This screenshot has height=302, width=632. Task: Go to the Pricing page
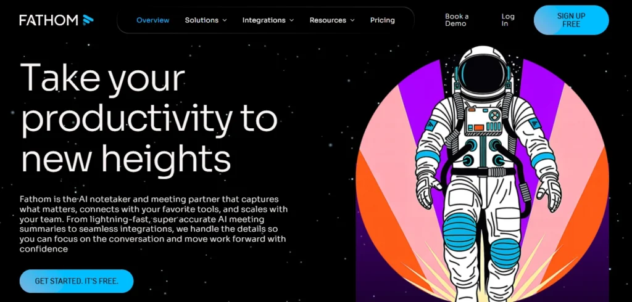(x=382, y=20)
